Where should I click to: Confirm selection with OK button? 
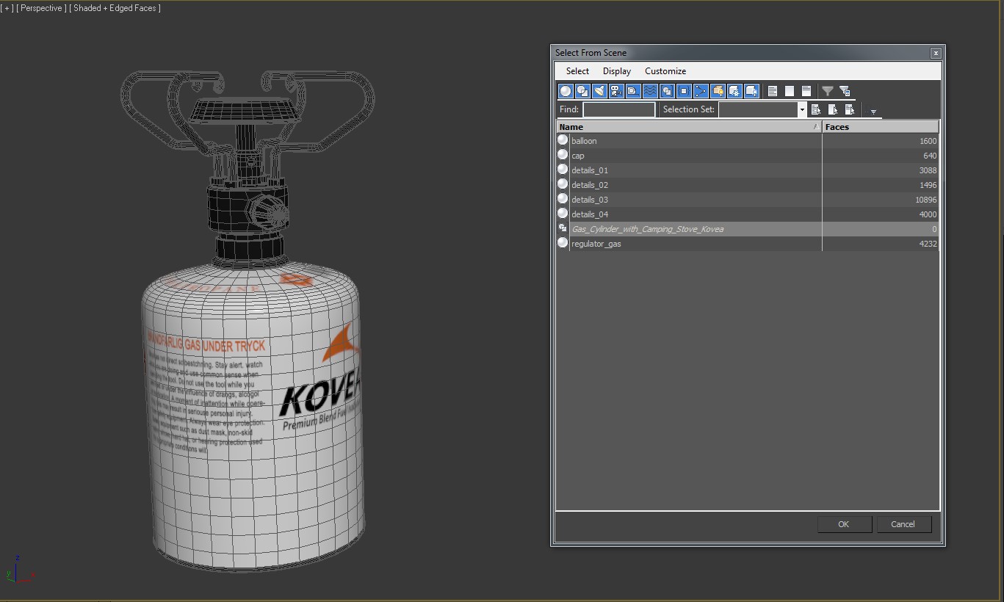point(844,524)
